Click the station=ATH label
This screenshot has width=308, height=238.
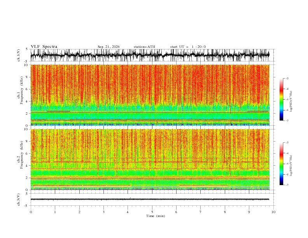click(x=144, y=47)
